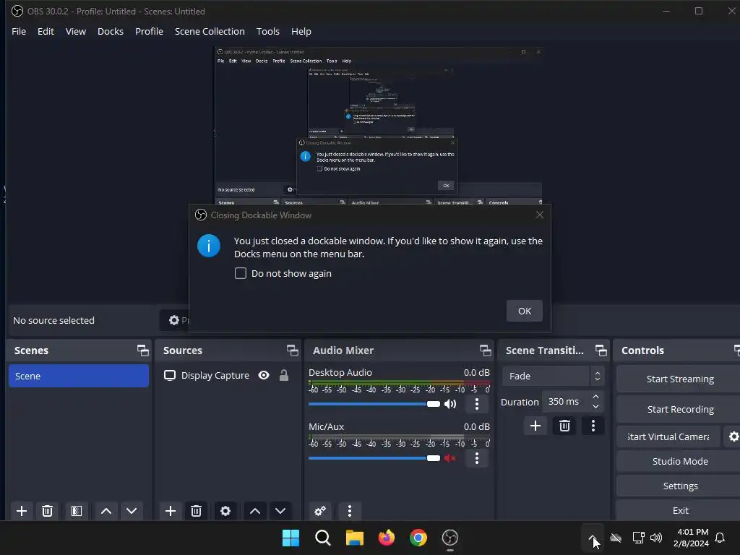
Task: Click Start Streaming button
Action: 679,379
